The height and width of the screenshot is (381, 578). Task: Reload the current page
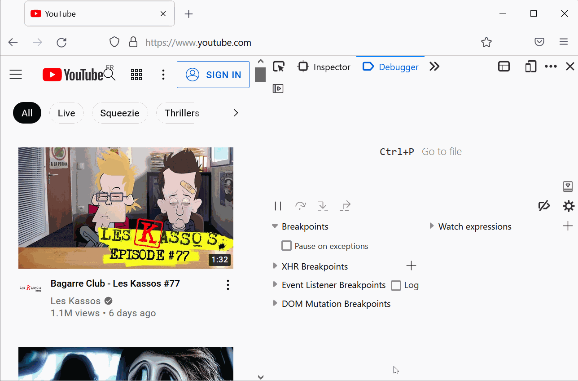[61, 43]
